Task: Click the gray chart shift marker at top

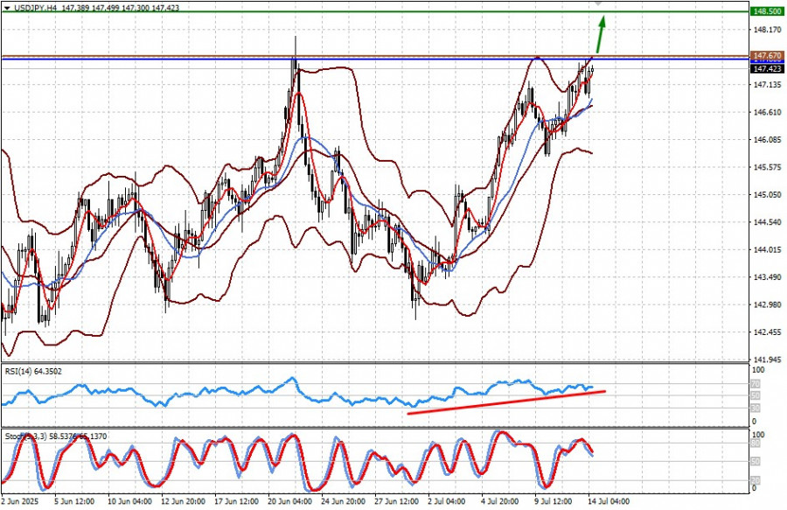Action: (598, 3)
